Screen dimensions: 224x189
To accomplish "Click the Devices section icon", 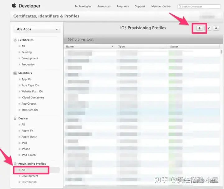I will pyautogui.click(x=15, y=118).
